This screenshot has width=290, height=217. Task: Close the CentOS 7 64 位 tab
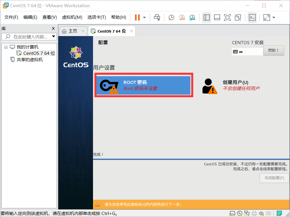(131, 31)
